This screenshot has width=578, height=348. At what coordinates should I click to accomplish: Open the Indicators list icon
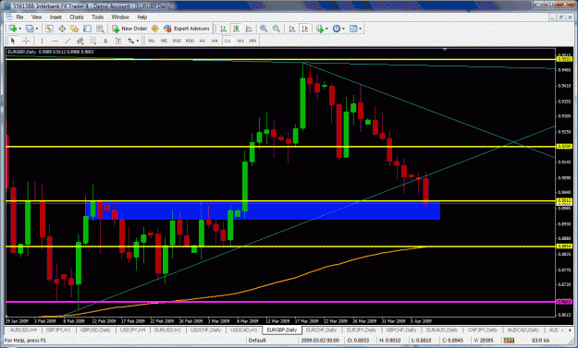[320, 29]
